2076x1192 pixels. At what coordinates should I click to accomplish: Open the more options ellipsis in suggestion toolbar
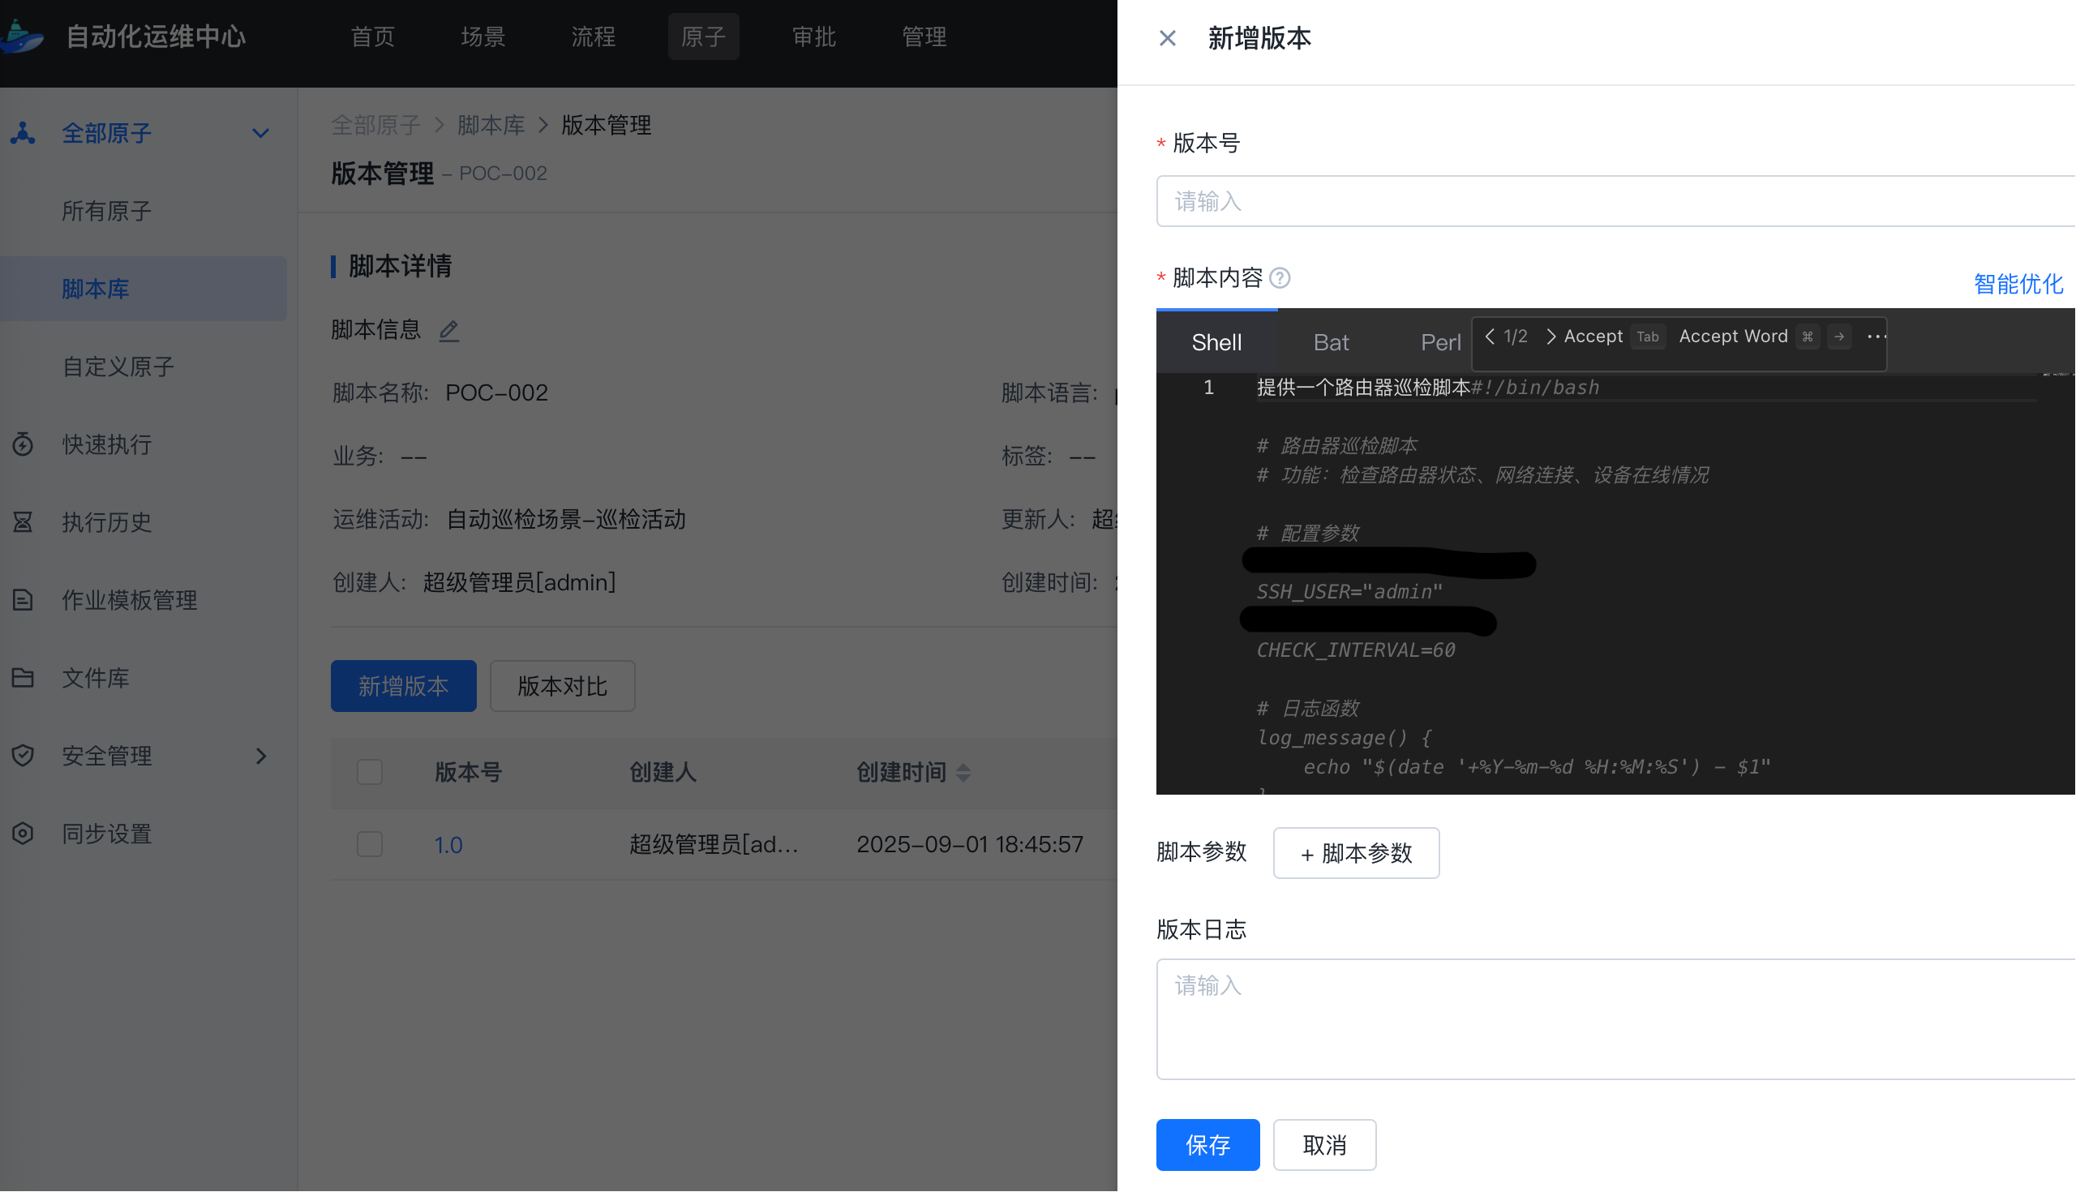(x=1877, y=337)
